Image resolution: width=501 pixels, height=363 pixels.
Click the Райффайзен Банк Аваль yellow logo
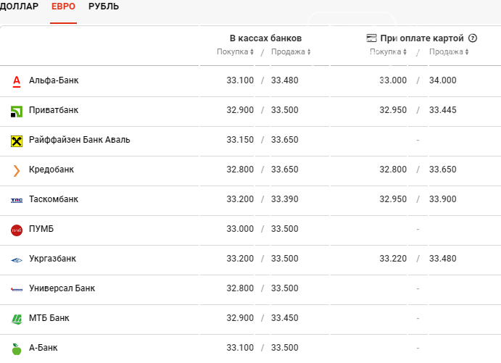tap(17, 141)
